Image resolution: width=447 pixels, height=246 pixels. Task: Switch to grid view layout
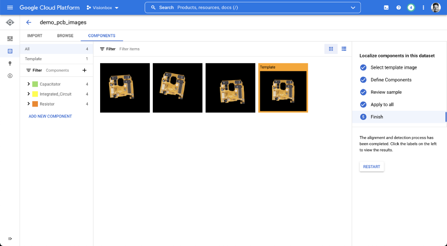click(x=331, y=49)
